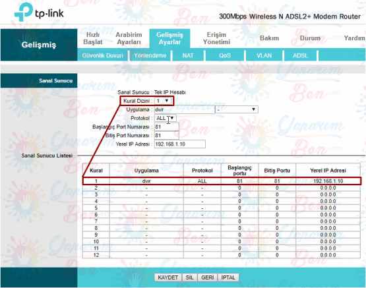This screenshot has height=288, width=366.
Task: Expand the Kural Dizini dropdown
Action: [x=163, y=101]
